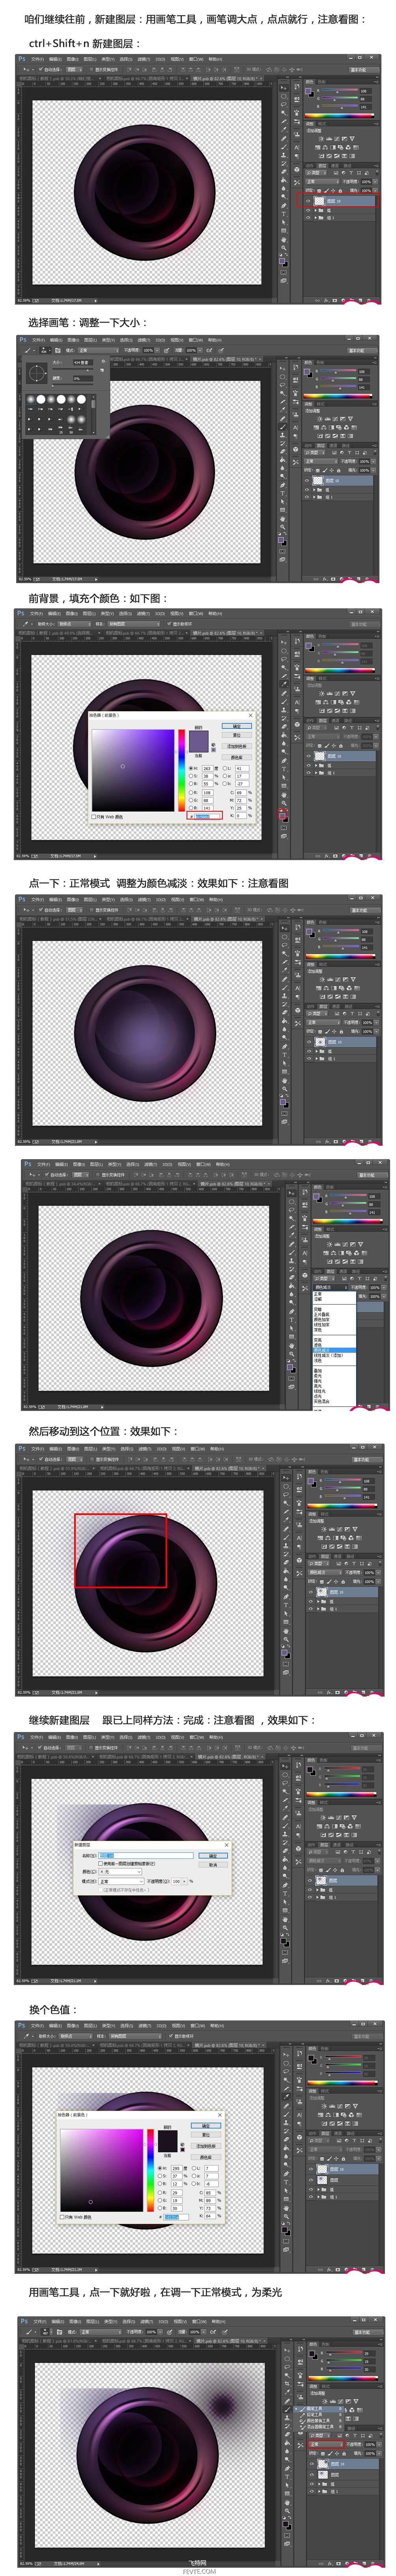Select the Zoom tool in first screenshot's toolbar
Image resolution: width=396 pixels, height=2576 pixels.
[x=284, y=248]
